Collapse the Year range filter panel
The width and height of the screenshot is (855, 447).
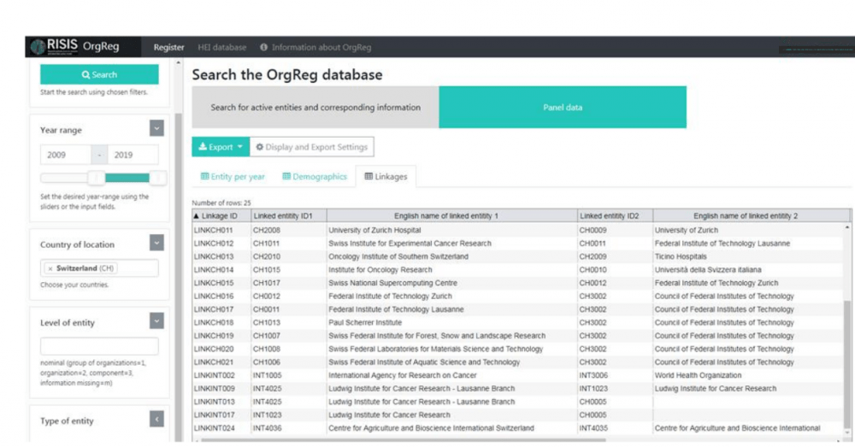[156, 129]
